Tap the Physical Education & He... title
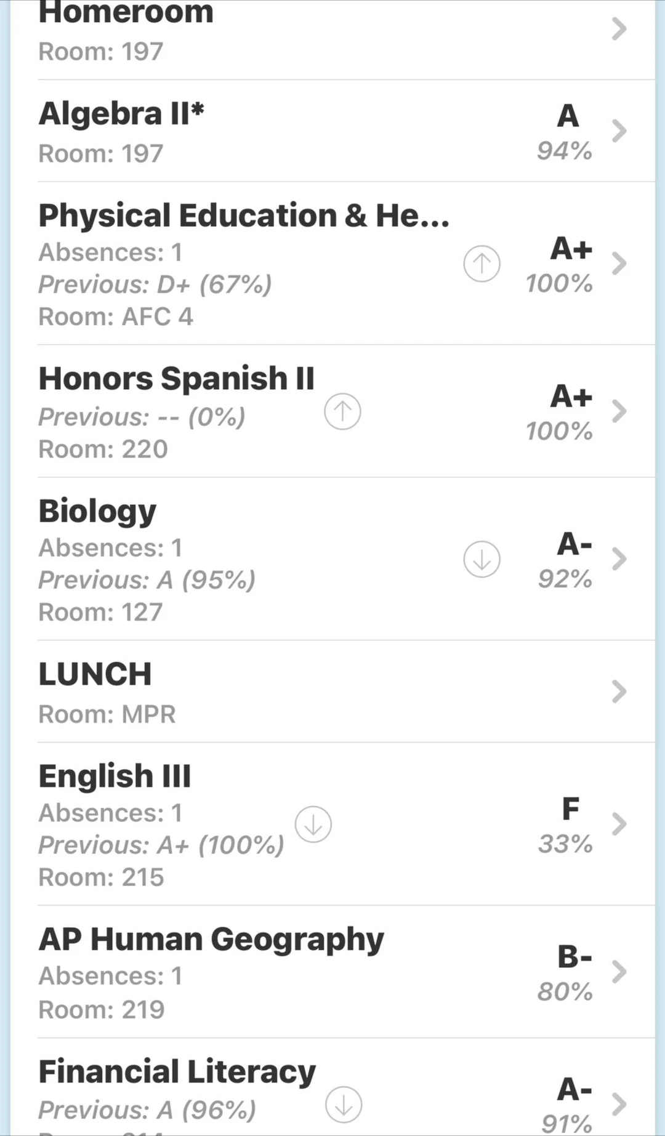This screenshot has width=665, height=1136. pyautogui.click(x=244, y=216)
